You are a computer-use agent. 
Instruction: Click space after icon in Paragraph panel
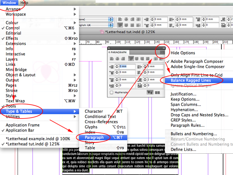tap(139, 80)
